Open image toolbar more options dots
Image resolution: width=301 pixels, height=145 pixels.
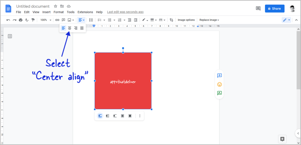pyautogui.click(x=140, y=116)
